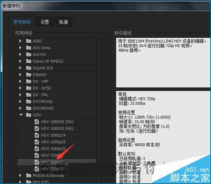The width and height of the screenshot is (211, 184).
Task: Choose the HDV 1080p30 preset text
Action: pyautogui.click(x=53, y=149)
